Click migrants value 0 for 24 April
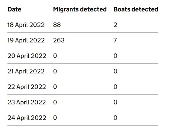The height and width of the screenshot is (133, 169). (x=55, y=118)
